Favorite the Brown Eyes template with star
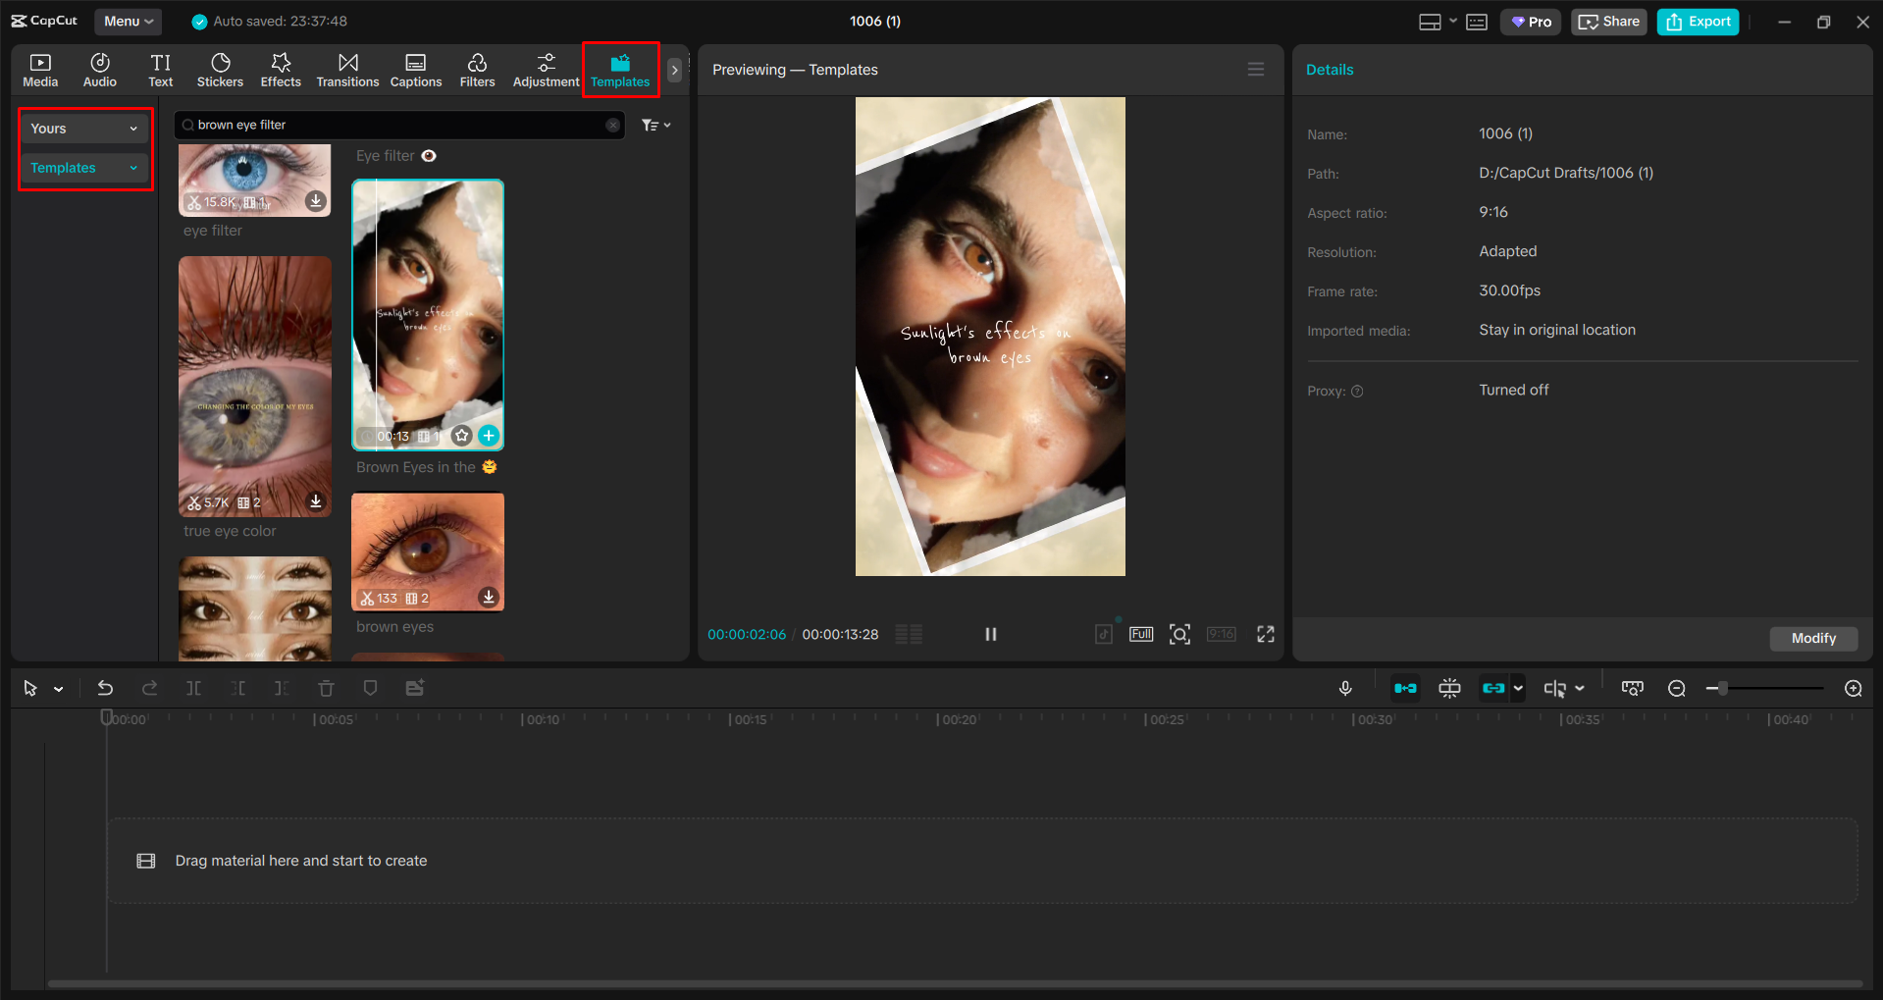The height and width of the screenshot is (1000, 1883). click(x=463, y=436)
